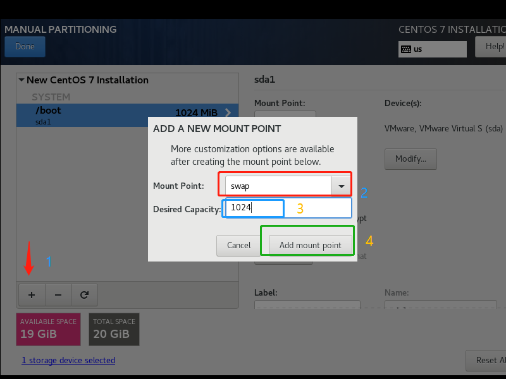
Task: Click the Available Space 19 GiB box
Action: [x=49, y=329]
